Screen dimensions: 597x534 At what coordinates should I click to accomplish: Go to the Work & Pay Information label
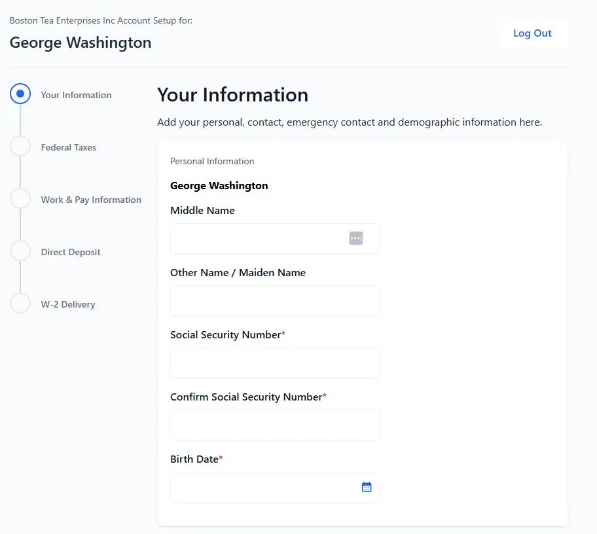(91, 200)
